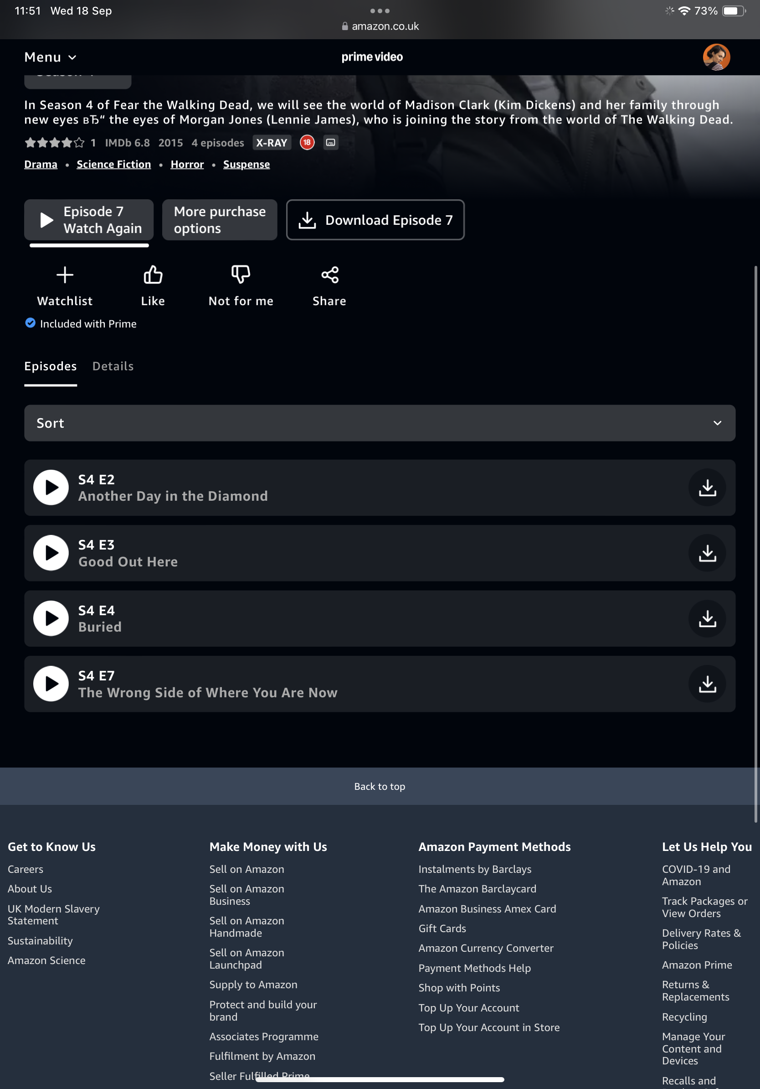Click the Horror genre link
760x1089 pixels.
(187, 164)
